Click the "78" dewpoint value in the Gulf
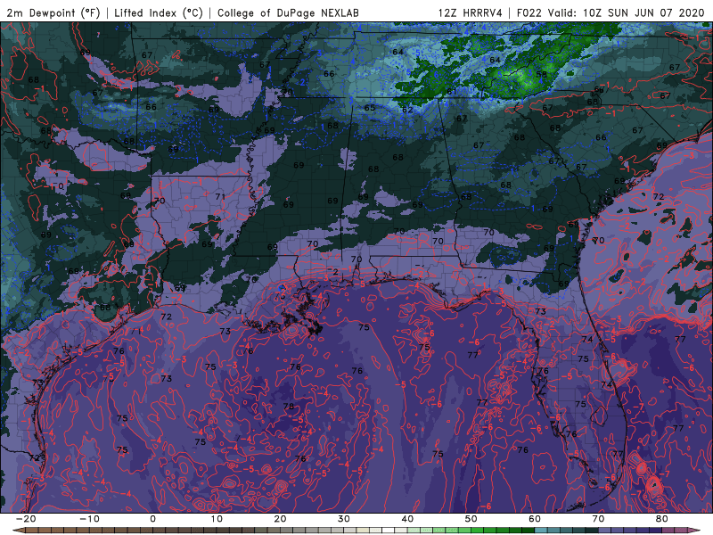Screen dimensions: 713x535 [x=288, y=407]
